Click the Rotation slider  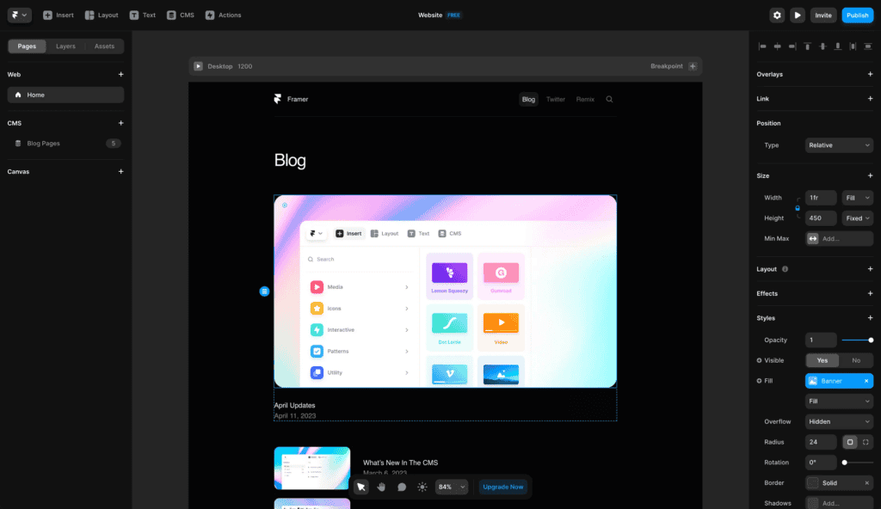tap(858, 463)
